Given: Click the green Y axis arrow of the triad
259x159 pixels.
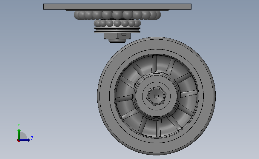Looking at the screenshot, I should (19, 134).
